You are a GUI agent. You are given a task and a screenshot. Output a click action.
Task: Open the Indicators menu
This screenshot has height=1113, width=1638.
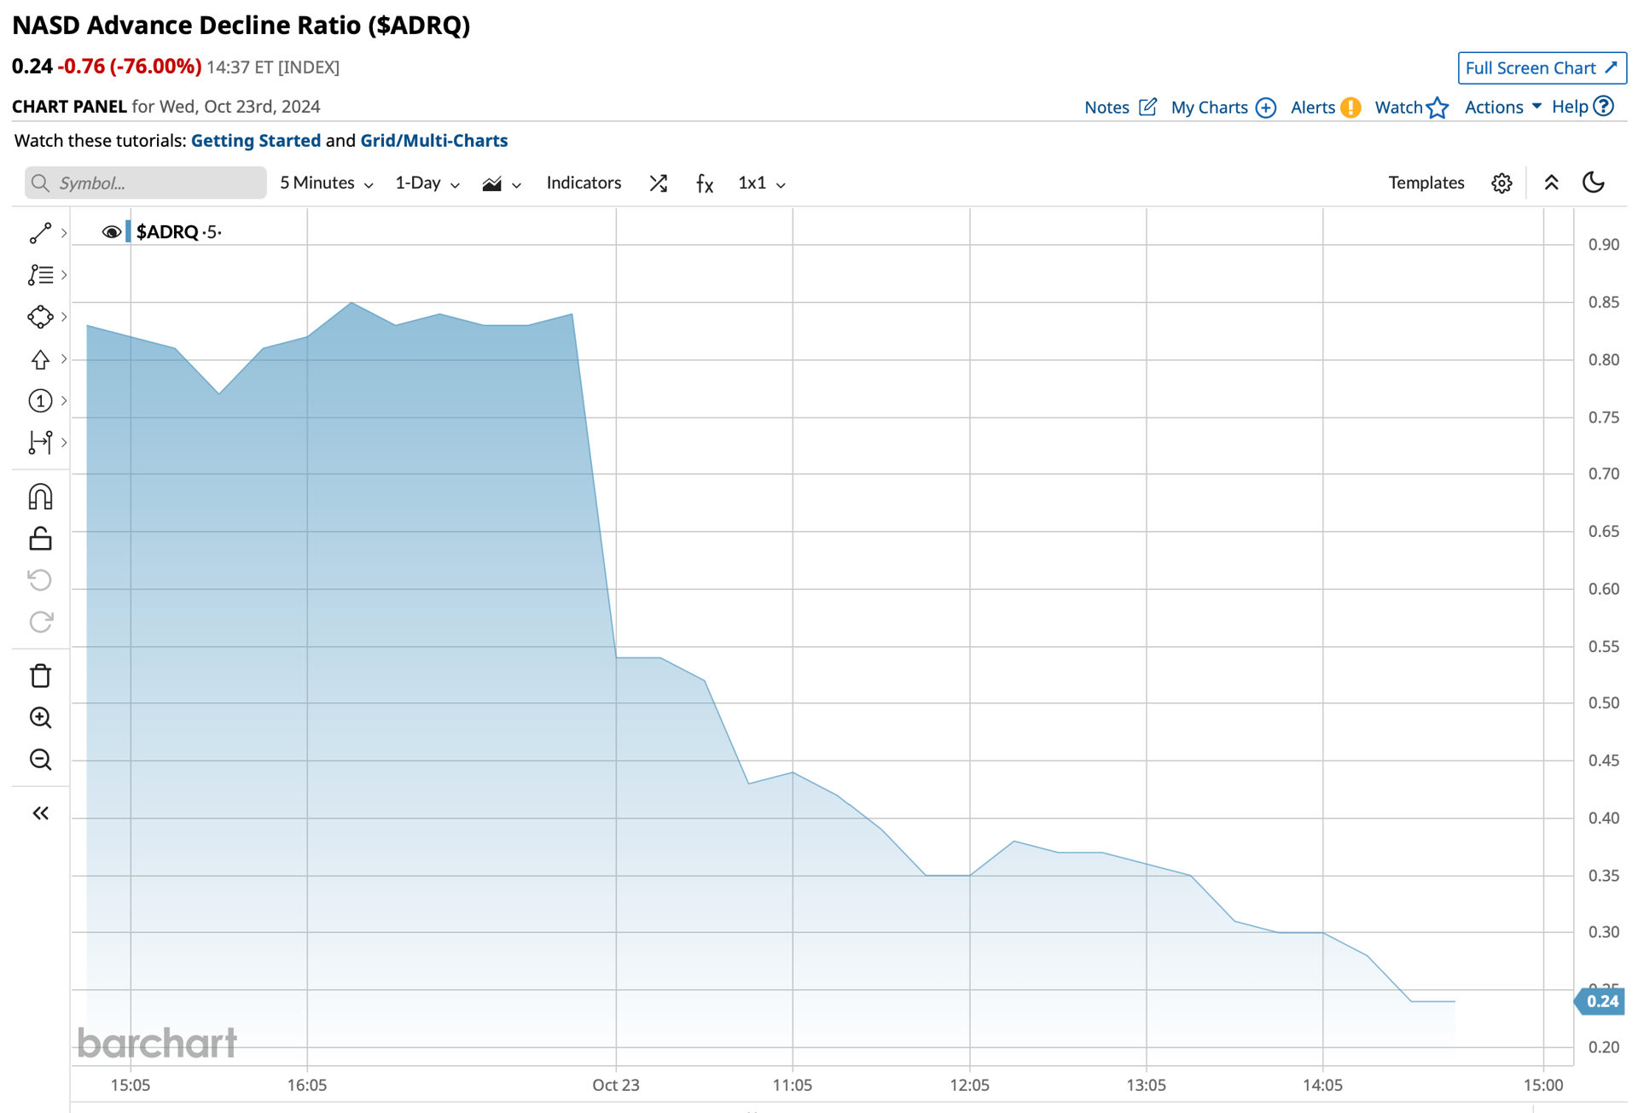click(584, 183)
